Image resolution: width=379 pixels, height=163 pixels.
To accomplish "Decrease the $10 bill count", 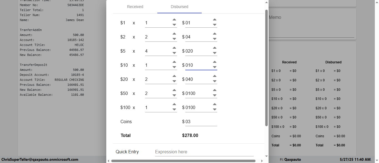I will (x=174, y=67).
